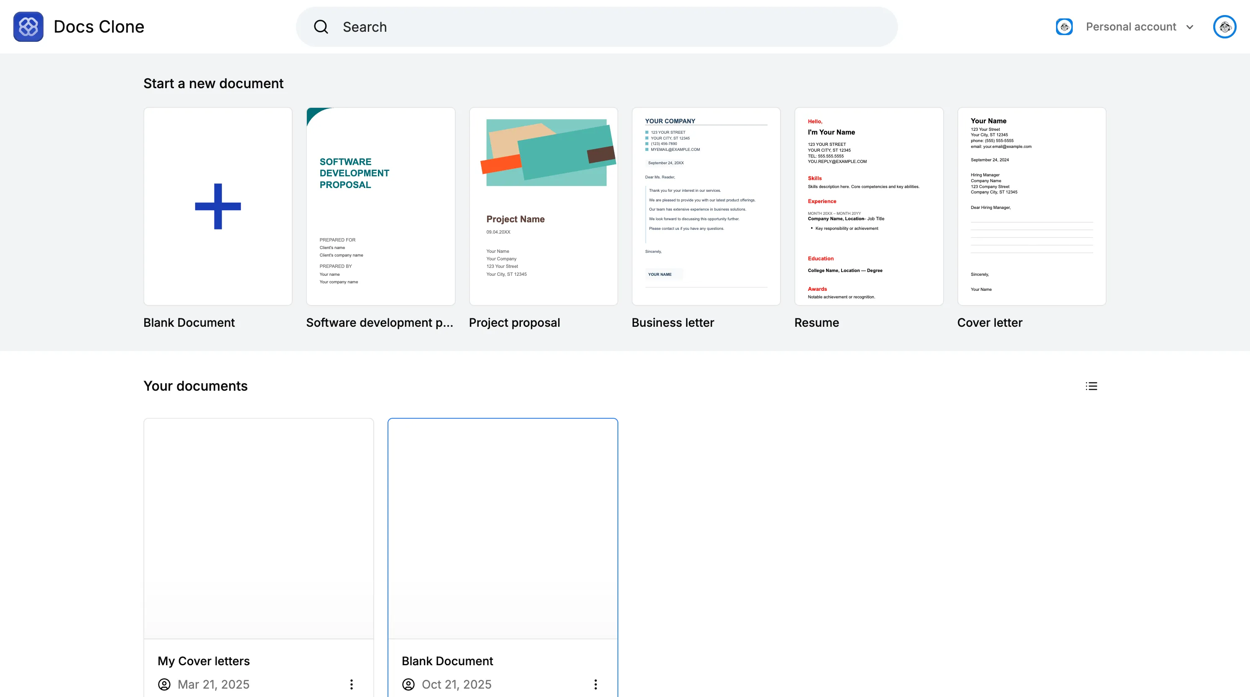Switch to list view layout icon
The width and height of the screenshot is (1250, 697).
click(x=1091, y=386)
